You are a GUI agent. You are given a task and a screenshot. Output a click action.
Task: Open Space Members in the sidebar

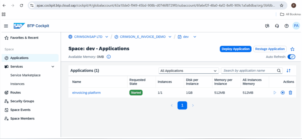coord(22,119)
